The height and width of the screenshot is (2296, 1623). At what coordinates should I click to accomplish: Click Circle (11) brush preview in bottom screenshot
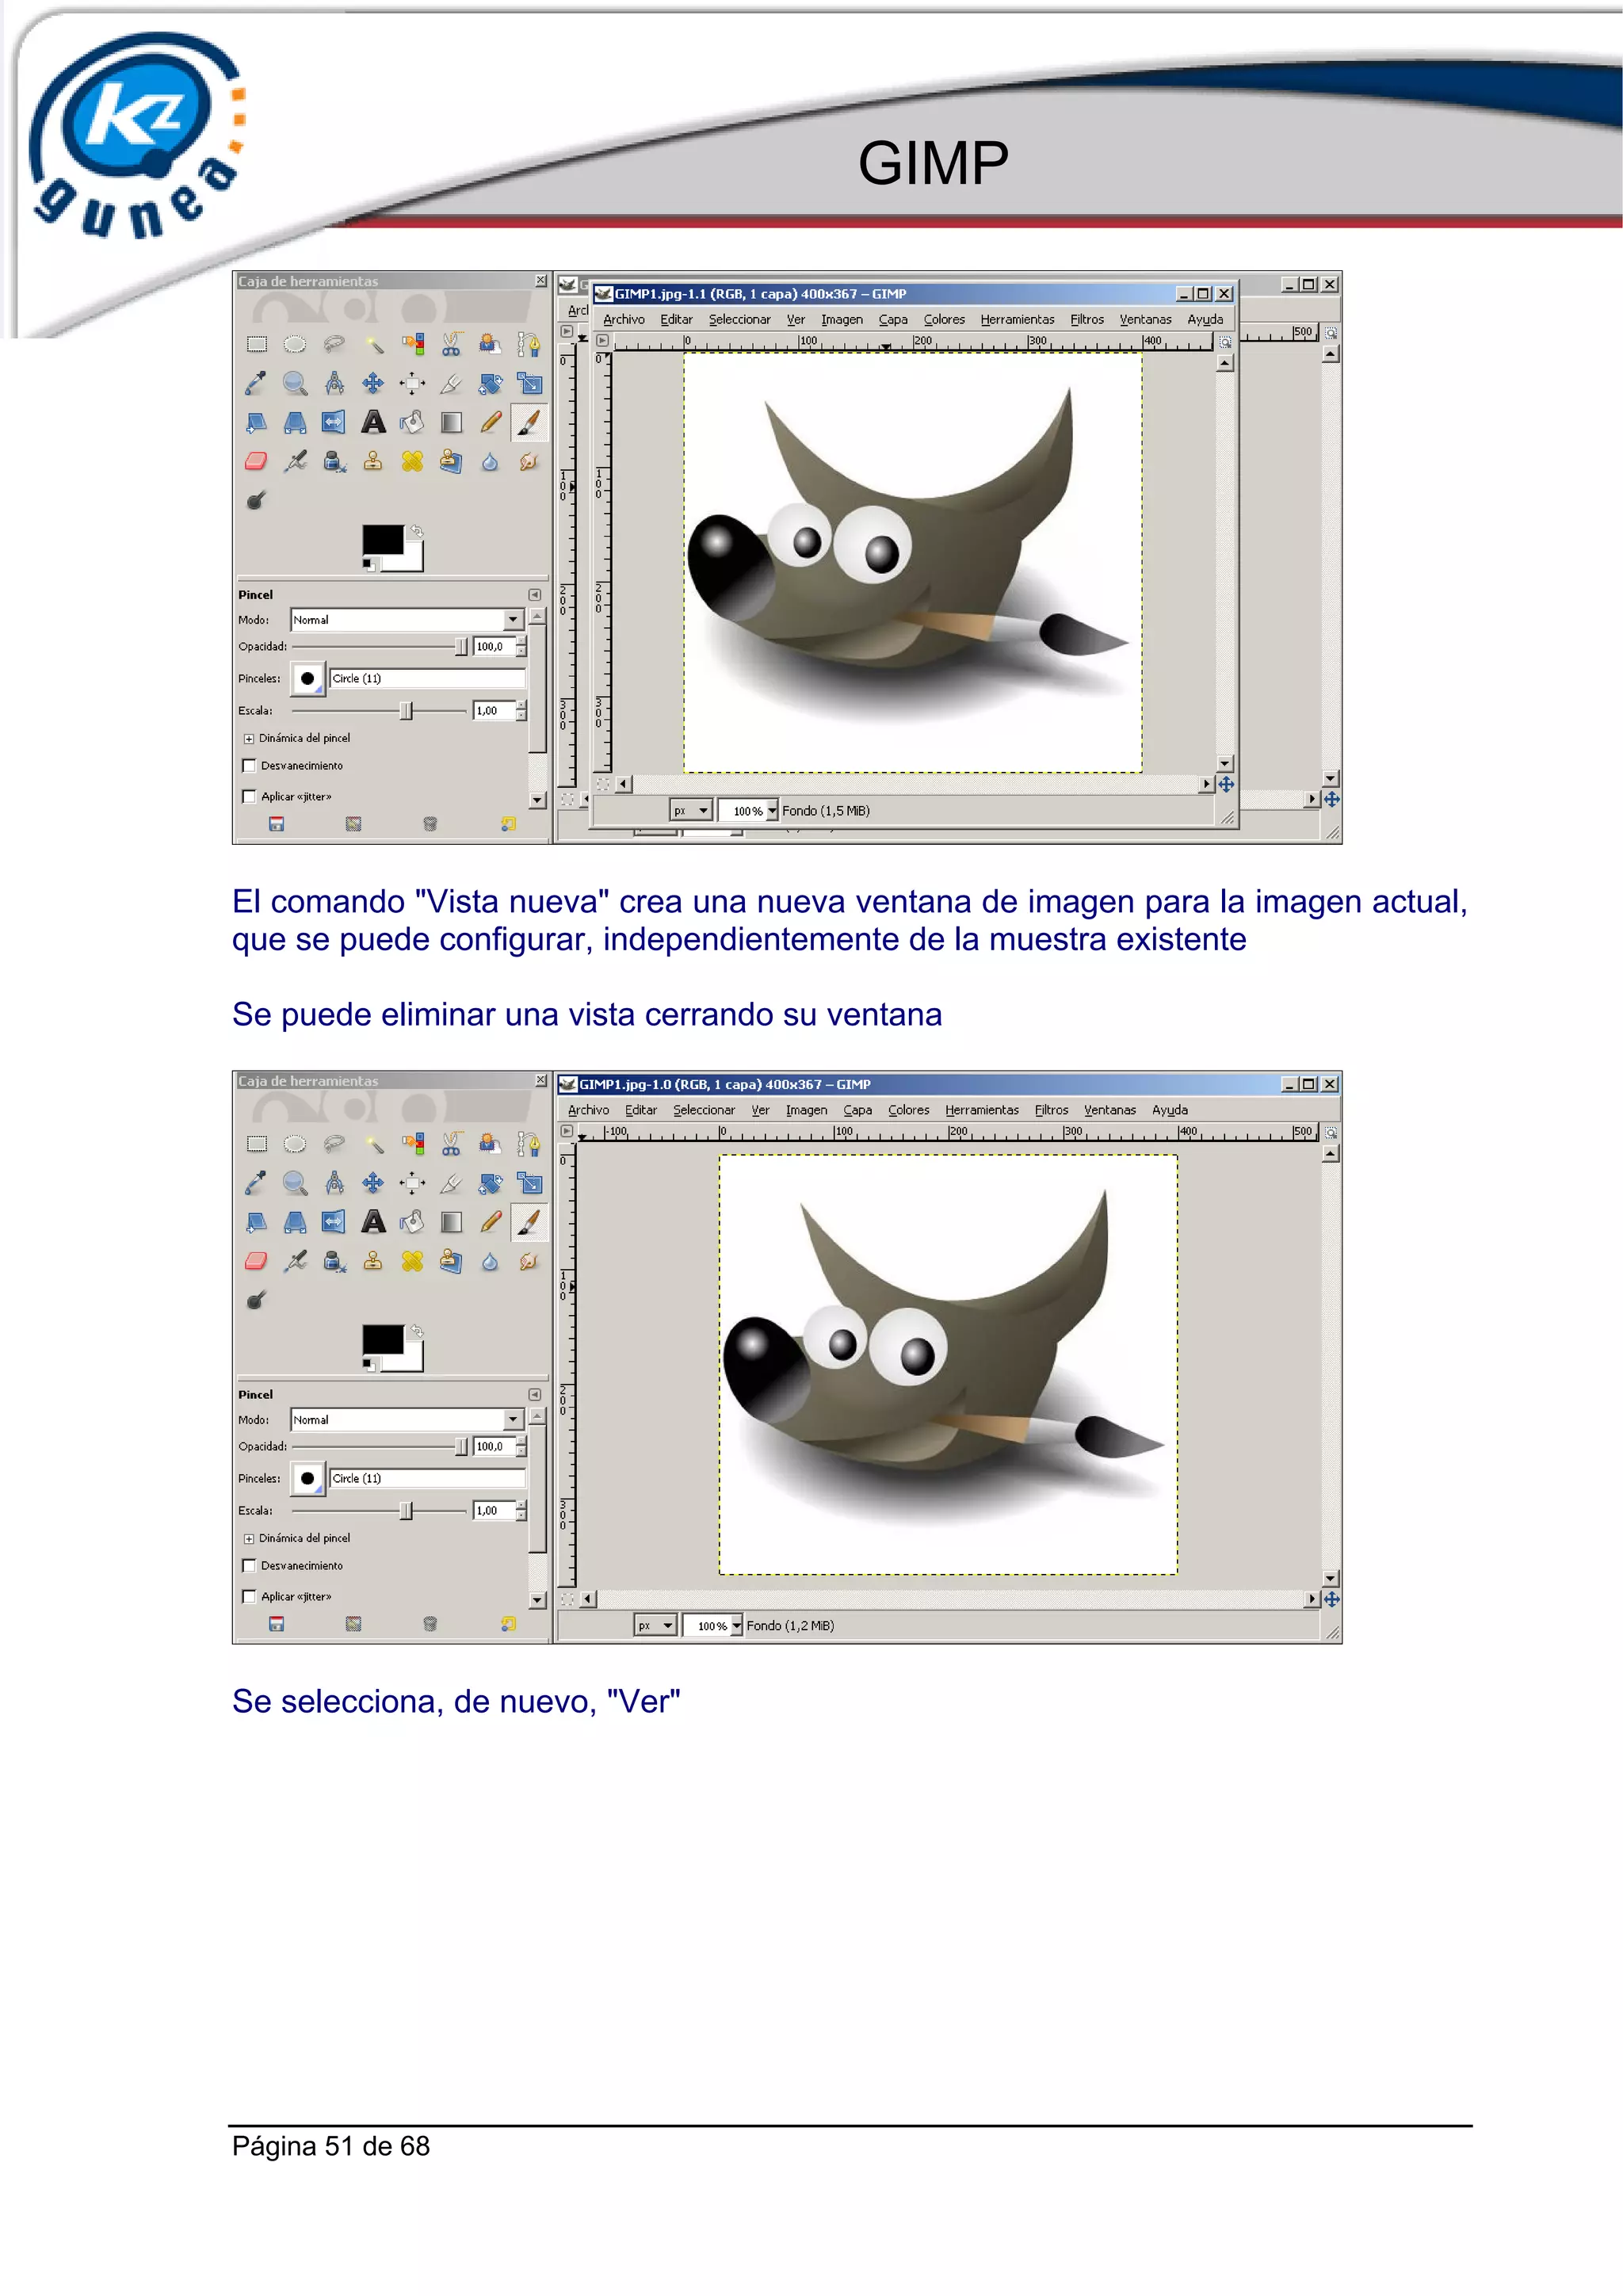308,1479
